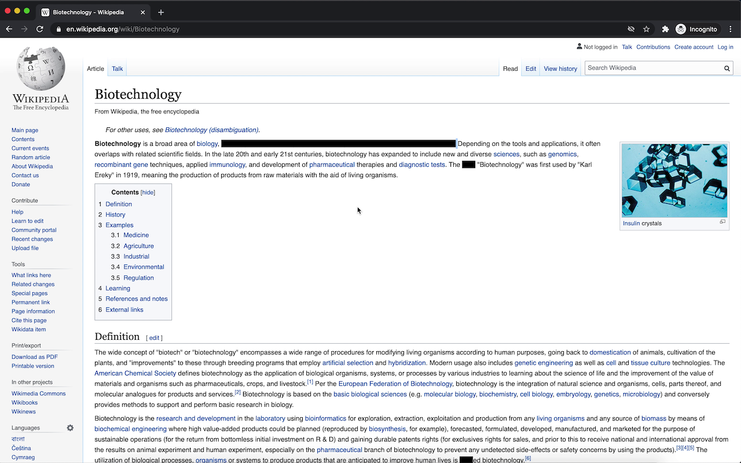This screenshot has width=741, height=463.
Task: Click the Wikipedia globe logo
Action: click(41, 68)
